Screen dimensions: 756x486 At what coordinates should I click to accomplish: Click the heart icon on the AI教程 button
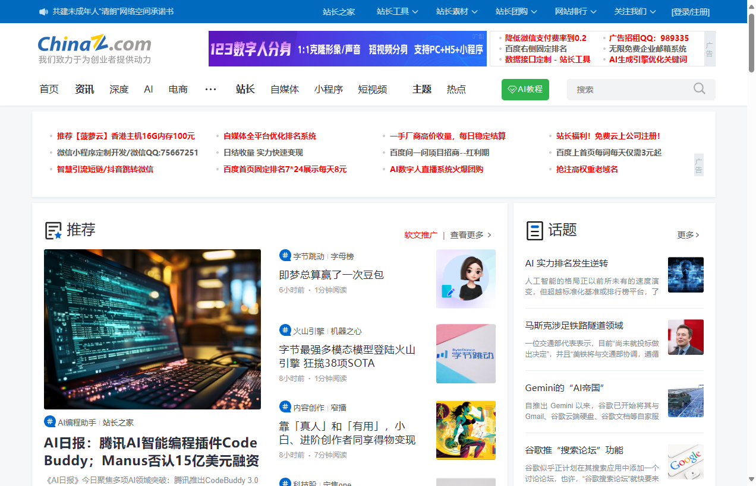(x=512, y=90)
